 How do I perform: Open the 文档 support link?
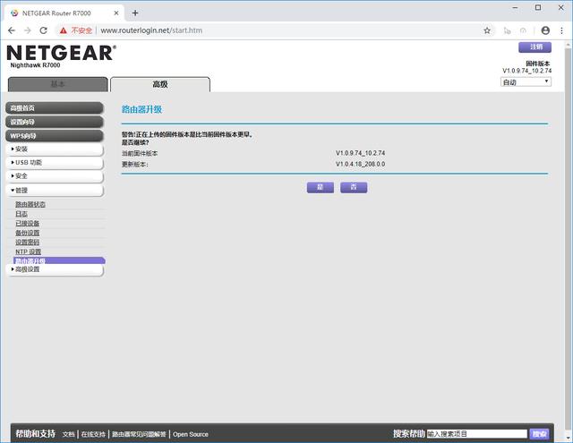[x=68, y=434]
